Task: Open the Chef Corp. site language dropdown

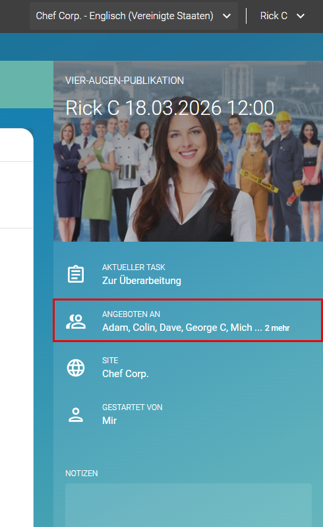Action: point(134,16)
